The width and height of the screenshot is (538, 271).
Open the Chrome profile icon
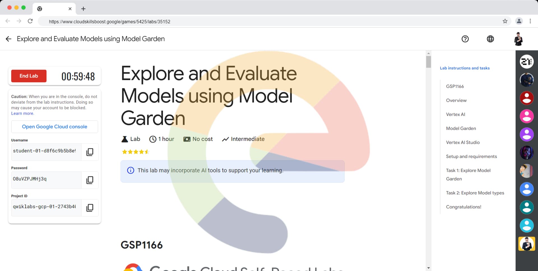[519, 21]
